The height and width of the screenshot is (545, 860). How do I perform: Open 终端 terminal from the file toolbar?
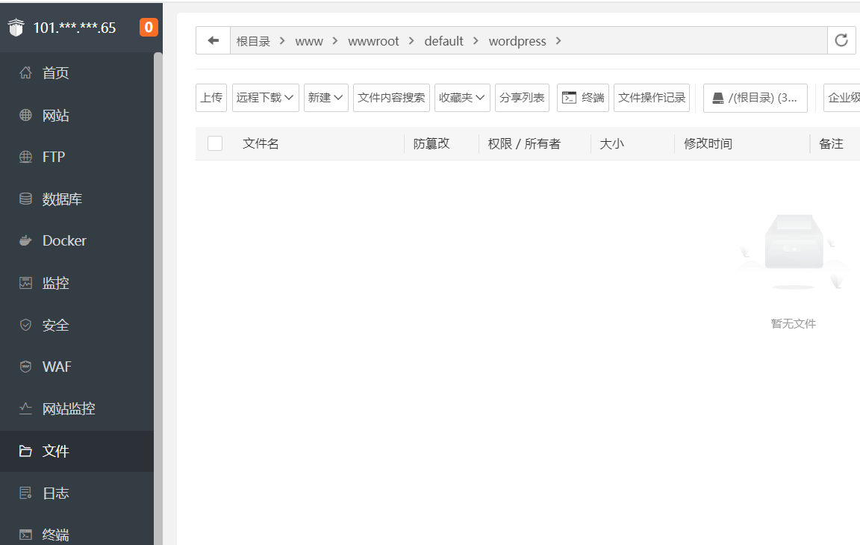tap(583, 98)
